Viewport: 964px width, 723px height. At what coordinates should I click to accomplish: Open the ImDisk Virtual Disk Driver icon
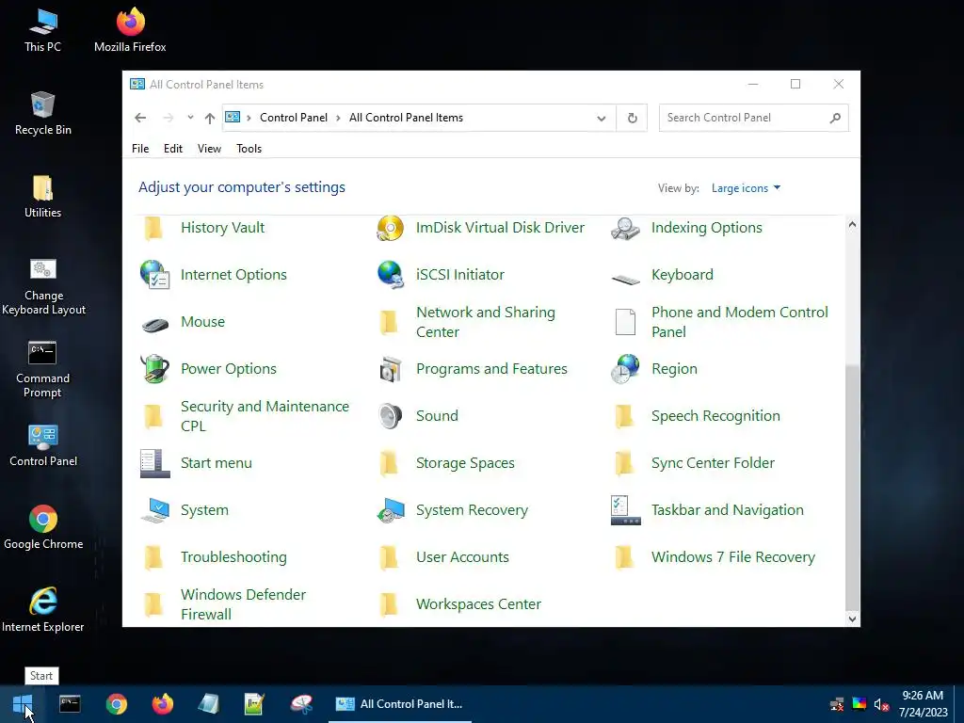click(x=390, y=228)
